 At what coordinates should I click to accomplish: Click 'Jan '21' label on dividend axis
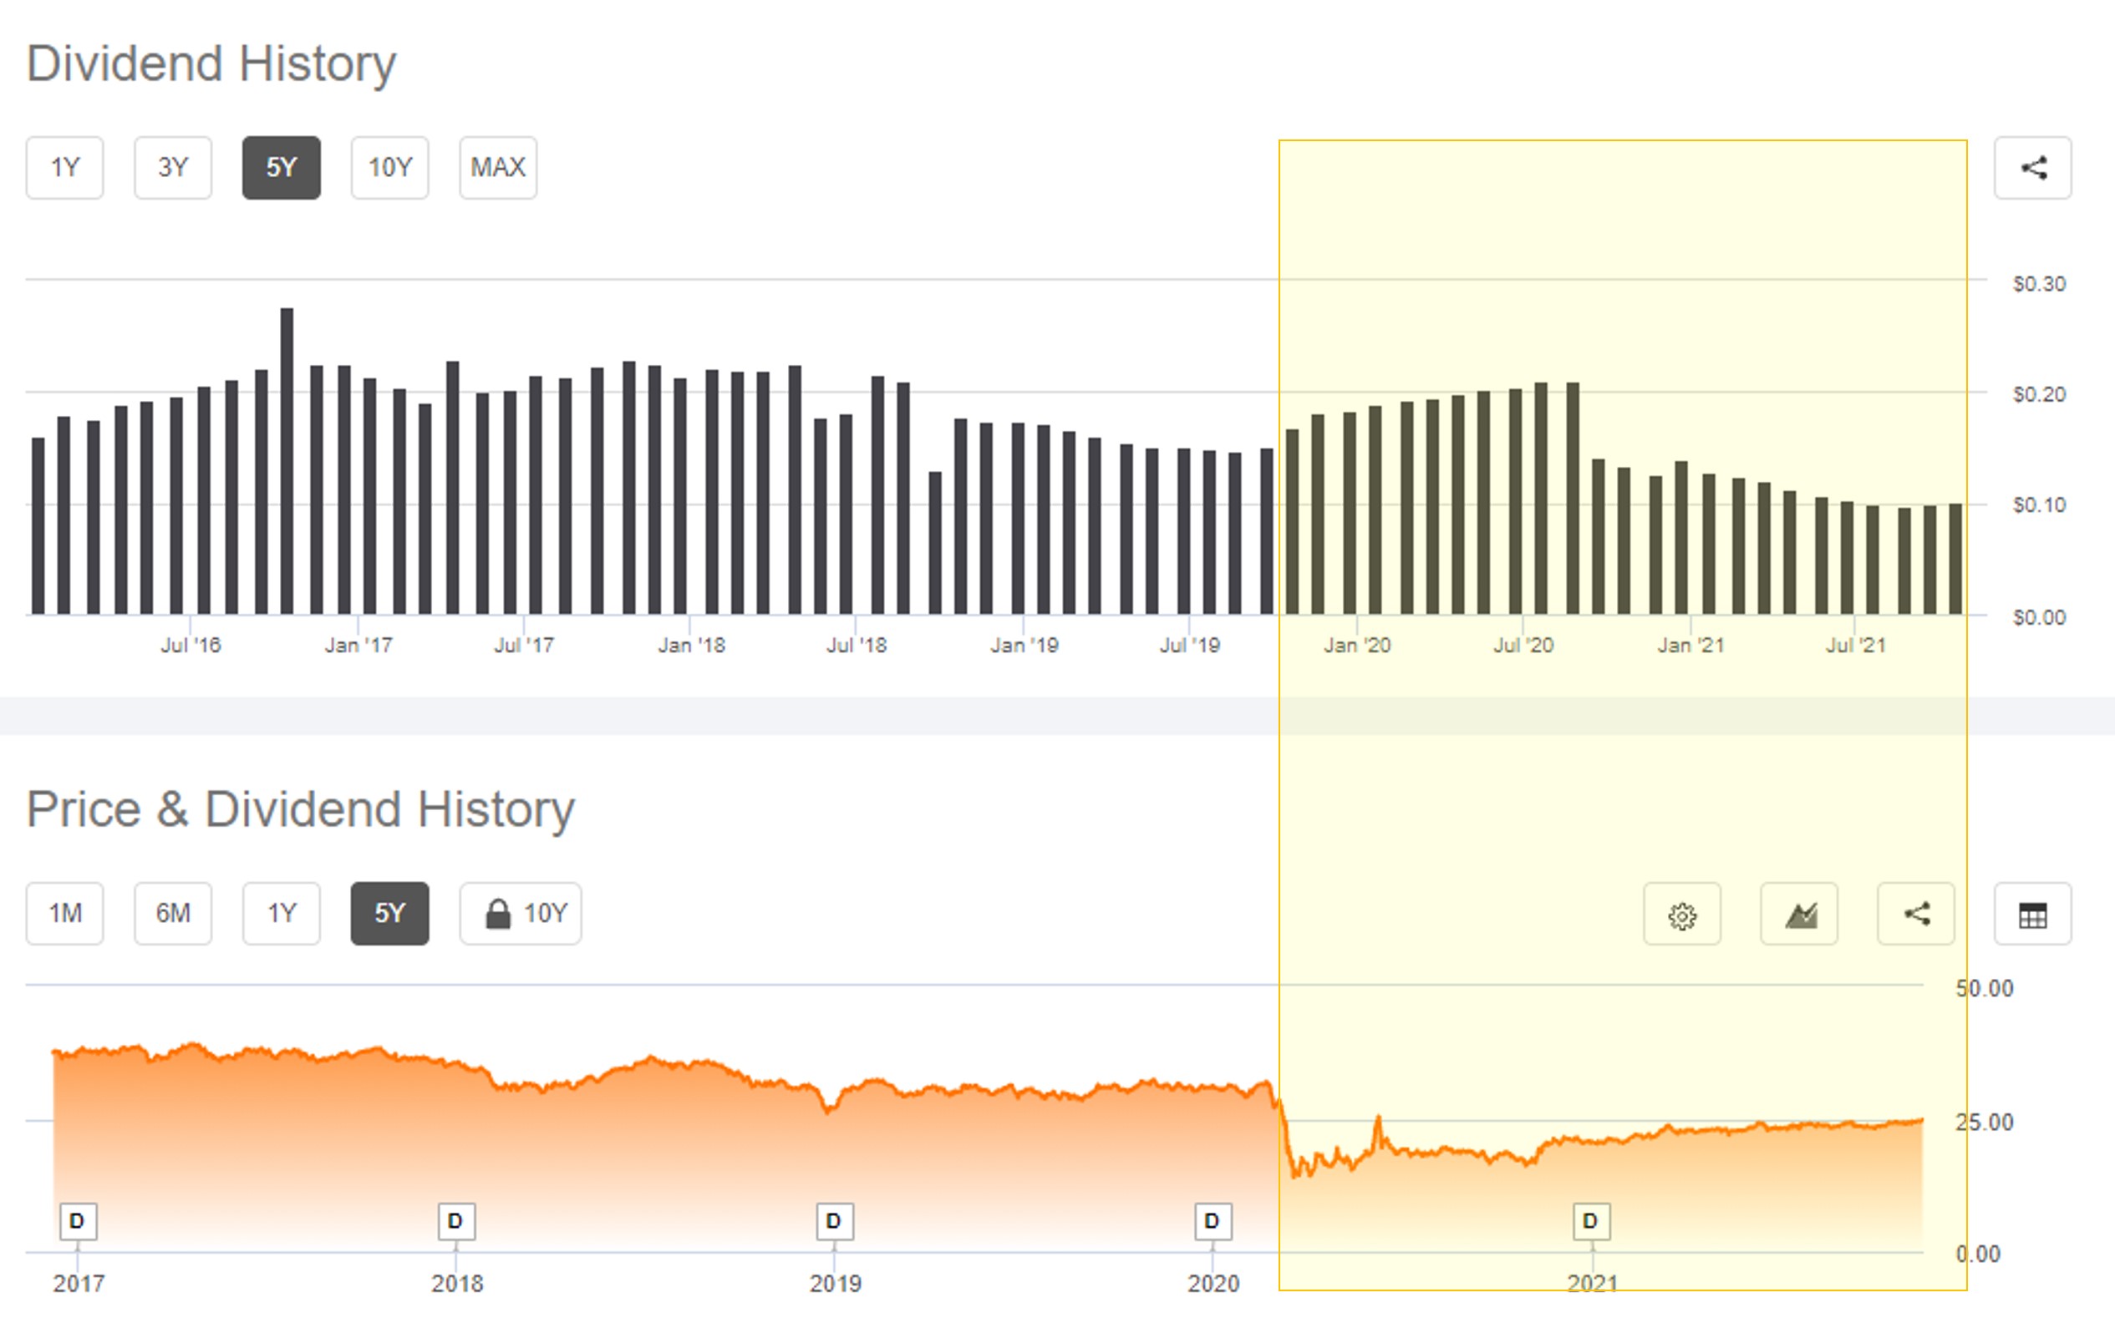1690,645
